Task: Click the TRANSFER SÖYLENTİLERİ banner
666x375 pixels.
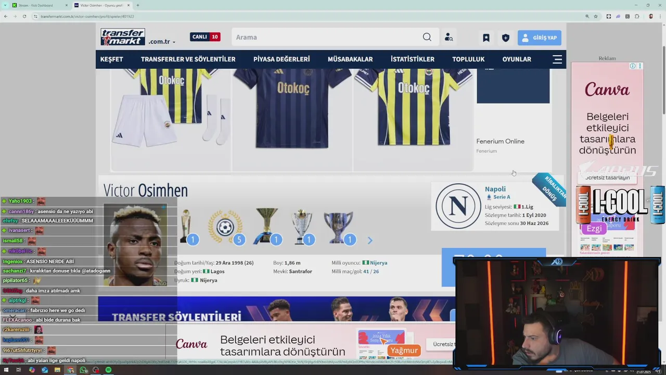Action: 276,309
